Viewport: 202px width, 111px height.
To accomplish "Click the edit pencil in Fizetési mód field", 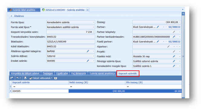I will coord(174,56).
